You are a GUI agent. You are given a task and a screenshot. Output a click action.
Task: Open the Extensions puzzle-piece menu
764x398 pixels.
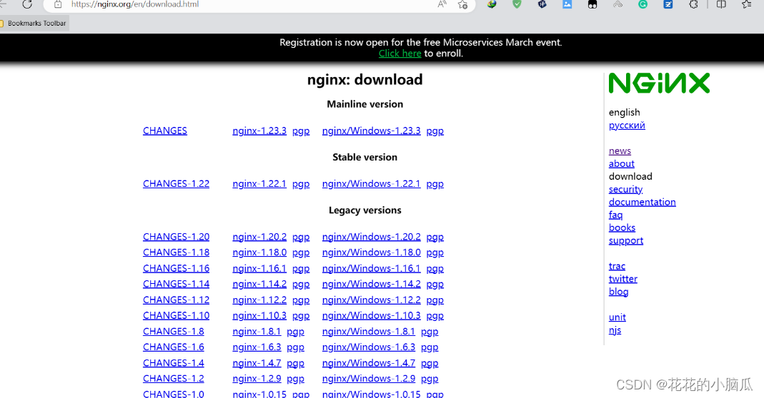[693, 4]
